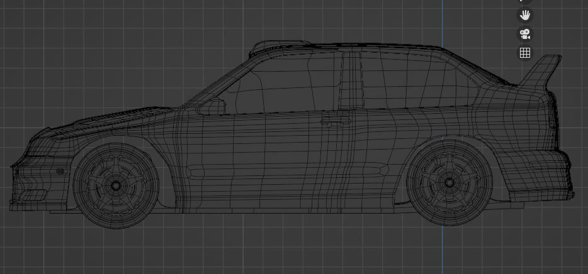Select the roof scoop on car
The height and width of the screenshot is (274, 588).
click(x=280, y=48)
